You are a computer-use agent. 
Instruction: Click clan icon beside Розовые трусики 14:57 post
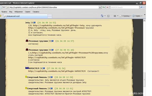pyautogui.click(x=27, y=41)
